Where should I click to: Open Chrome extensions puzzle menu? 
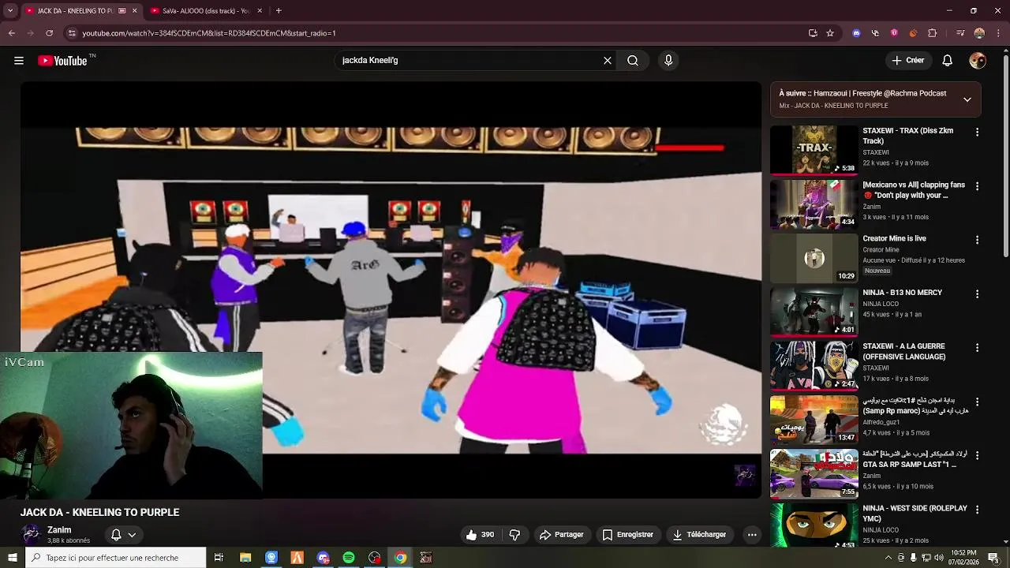(x=932, y=33)
